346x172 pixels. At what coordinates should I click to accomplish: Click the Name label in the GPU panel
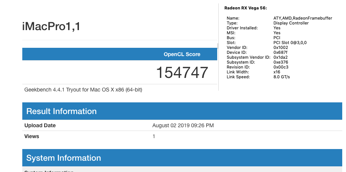pyautogui.click(x=233, y=18)
